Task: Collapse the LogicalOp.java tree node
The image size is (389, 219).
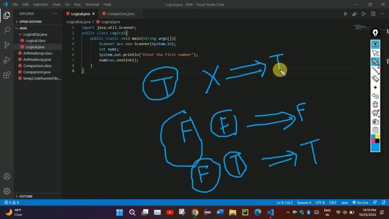Action: click(x=35, y=35)
